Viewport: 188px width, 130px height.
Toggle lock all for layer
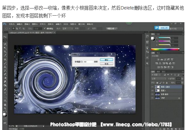[167, 83]
